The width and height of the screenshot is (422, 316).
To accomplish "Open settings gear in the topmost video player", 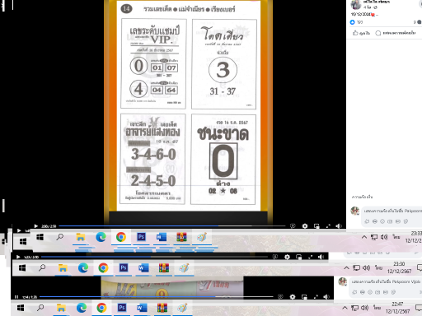I will [305, 226].
